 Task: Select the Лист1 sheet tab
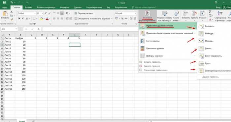(22, 121)
